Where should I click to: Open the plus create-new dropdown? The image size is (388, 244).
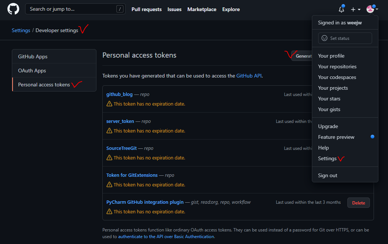[355, 9]
